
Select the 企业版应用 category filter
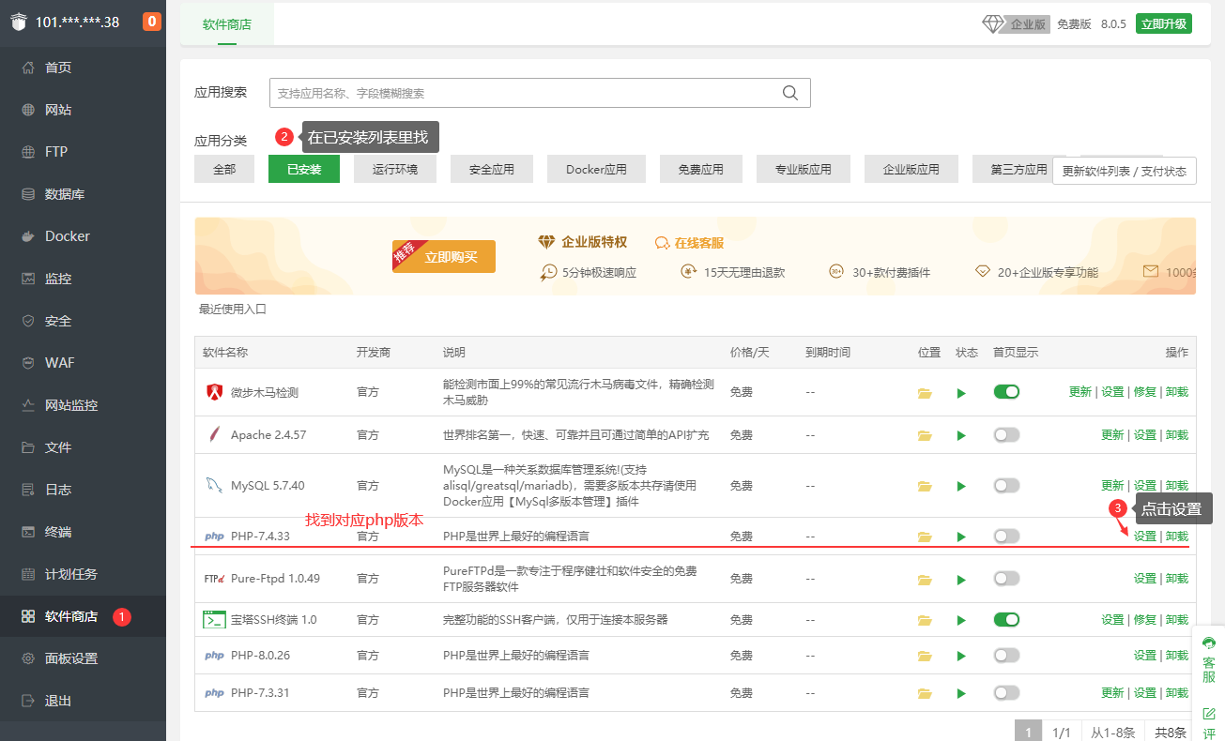(x=911, y=169)
